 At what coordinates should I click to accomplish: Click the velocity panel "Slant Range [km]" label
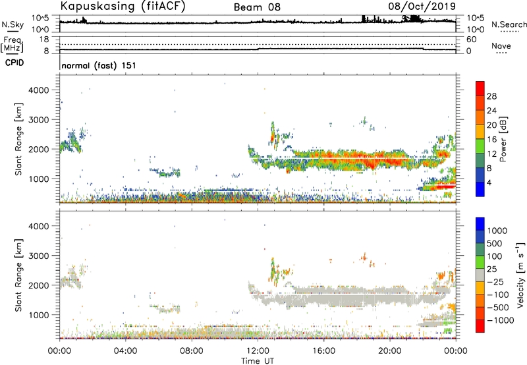18,275
